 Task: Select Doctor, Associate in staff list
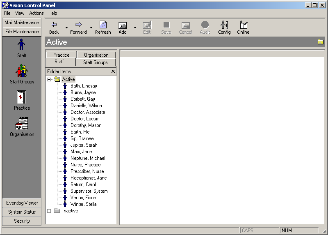(88, 112)
